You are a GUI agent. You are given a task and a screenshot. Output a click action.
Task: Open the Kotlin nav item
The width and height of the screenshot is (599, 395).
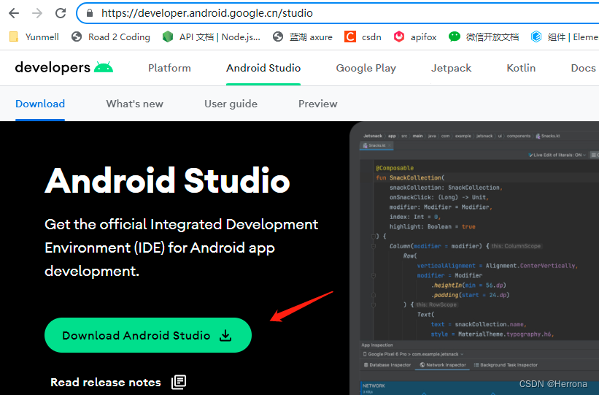click(521, 68)
